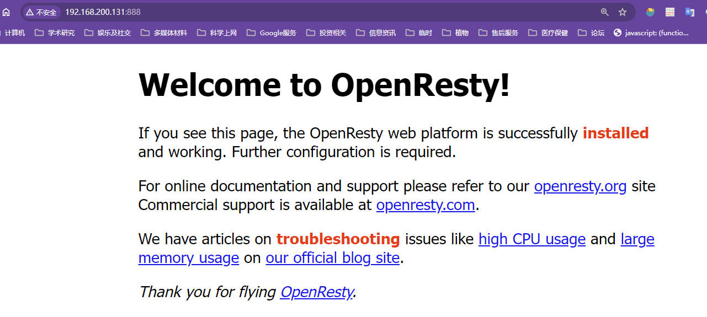Focus the address bar showing 192.168.200.131:888
The height and width of the screenshot is (317, 707).
(x=276, y=12)
